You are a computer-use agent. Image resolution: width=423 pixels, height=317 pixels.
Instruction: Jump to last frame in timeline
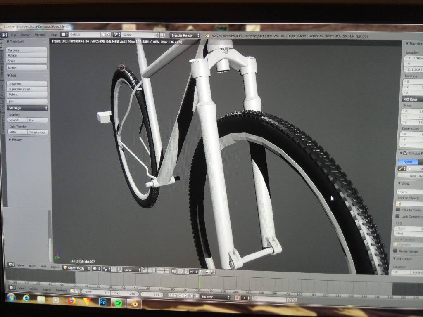pos(196,296)
